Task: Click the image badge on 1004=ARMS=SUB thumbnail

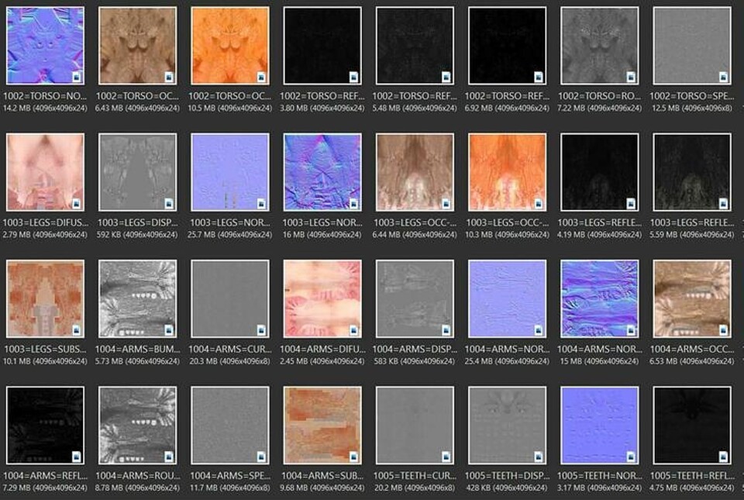Action: click(355, 457)
